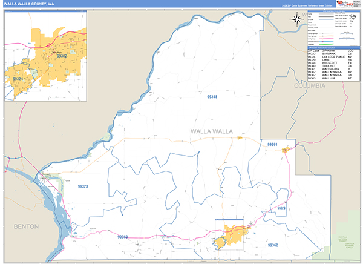Click the gray WALLA WALLA county label on map
363x264 pixels.
point(212,131)
